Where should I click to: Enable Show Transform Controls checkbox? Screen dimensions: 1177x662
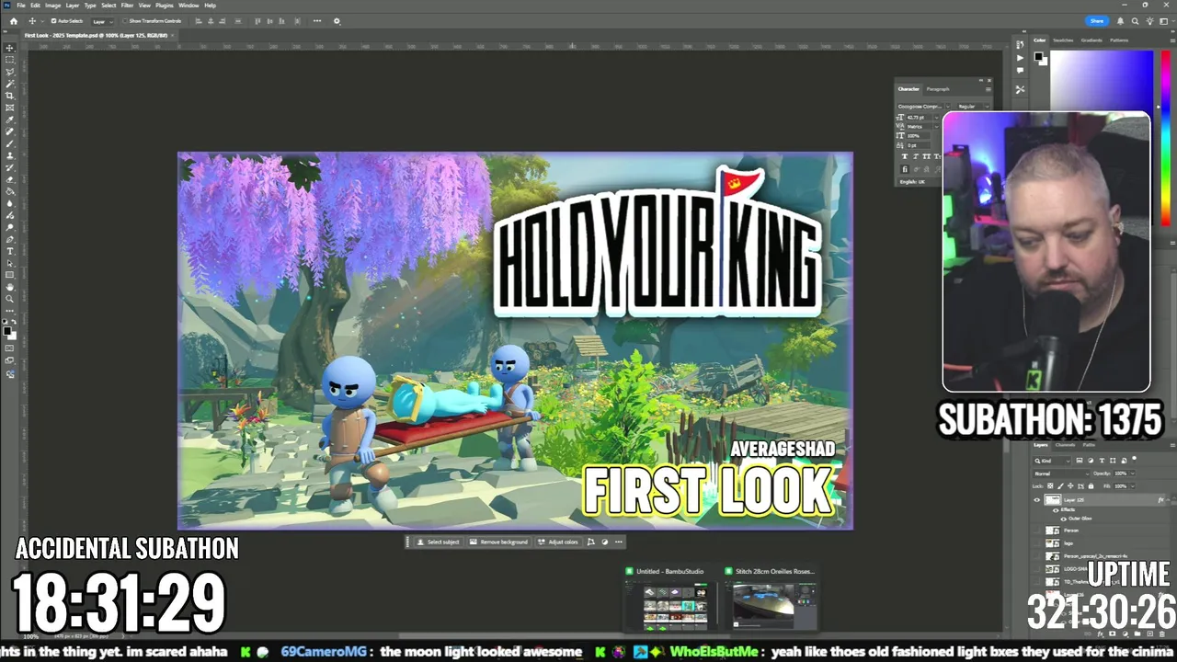124,21
